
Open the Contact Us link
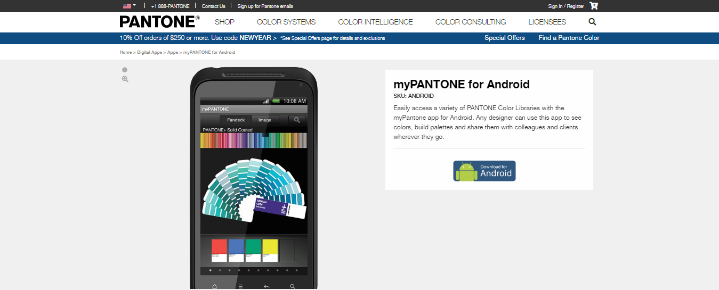pos(213,6)
